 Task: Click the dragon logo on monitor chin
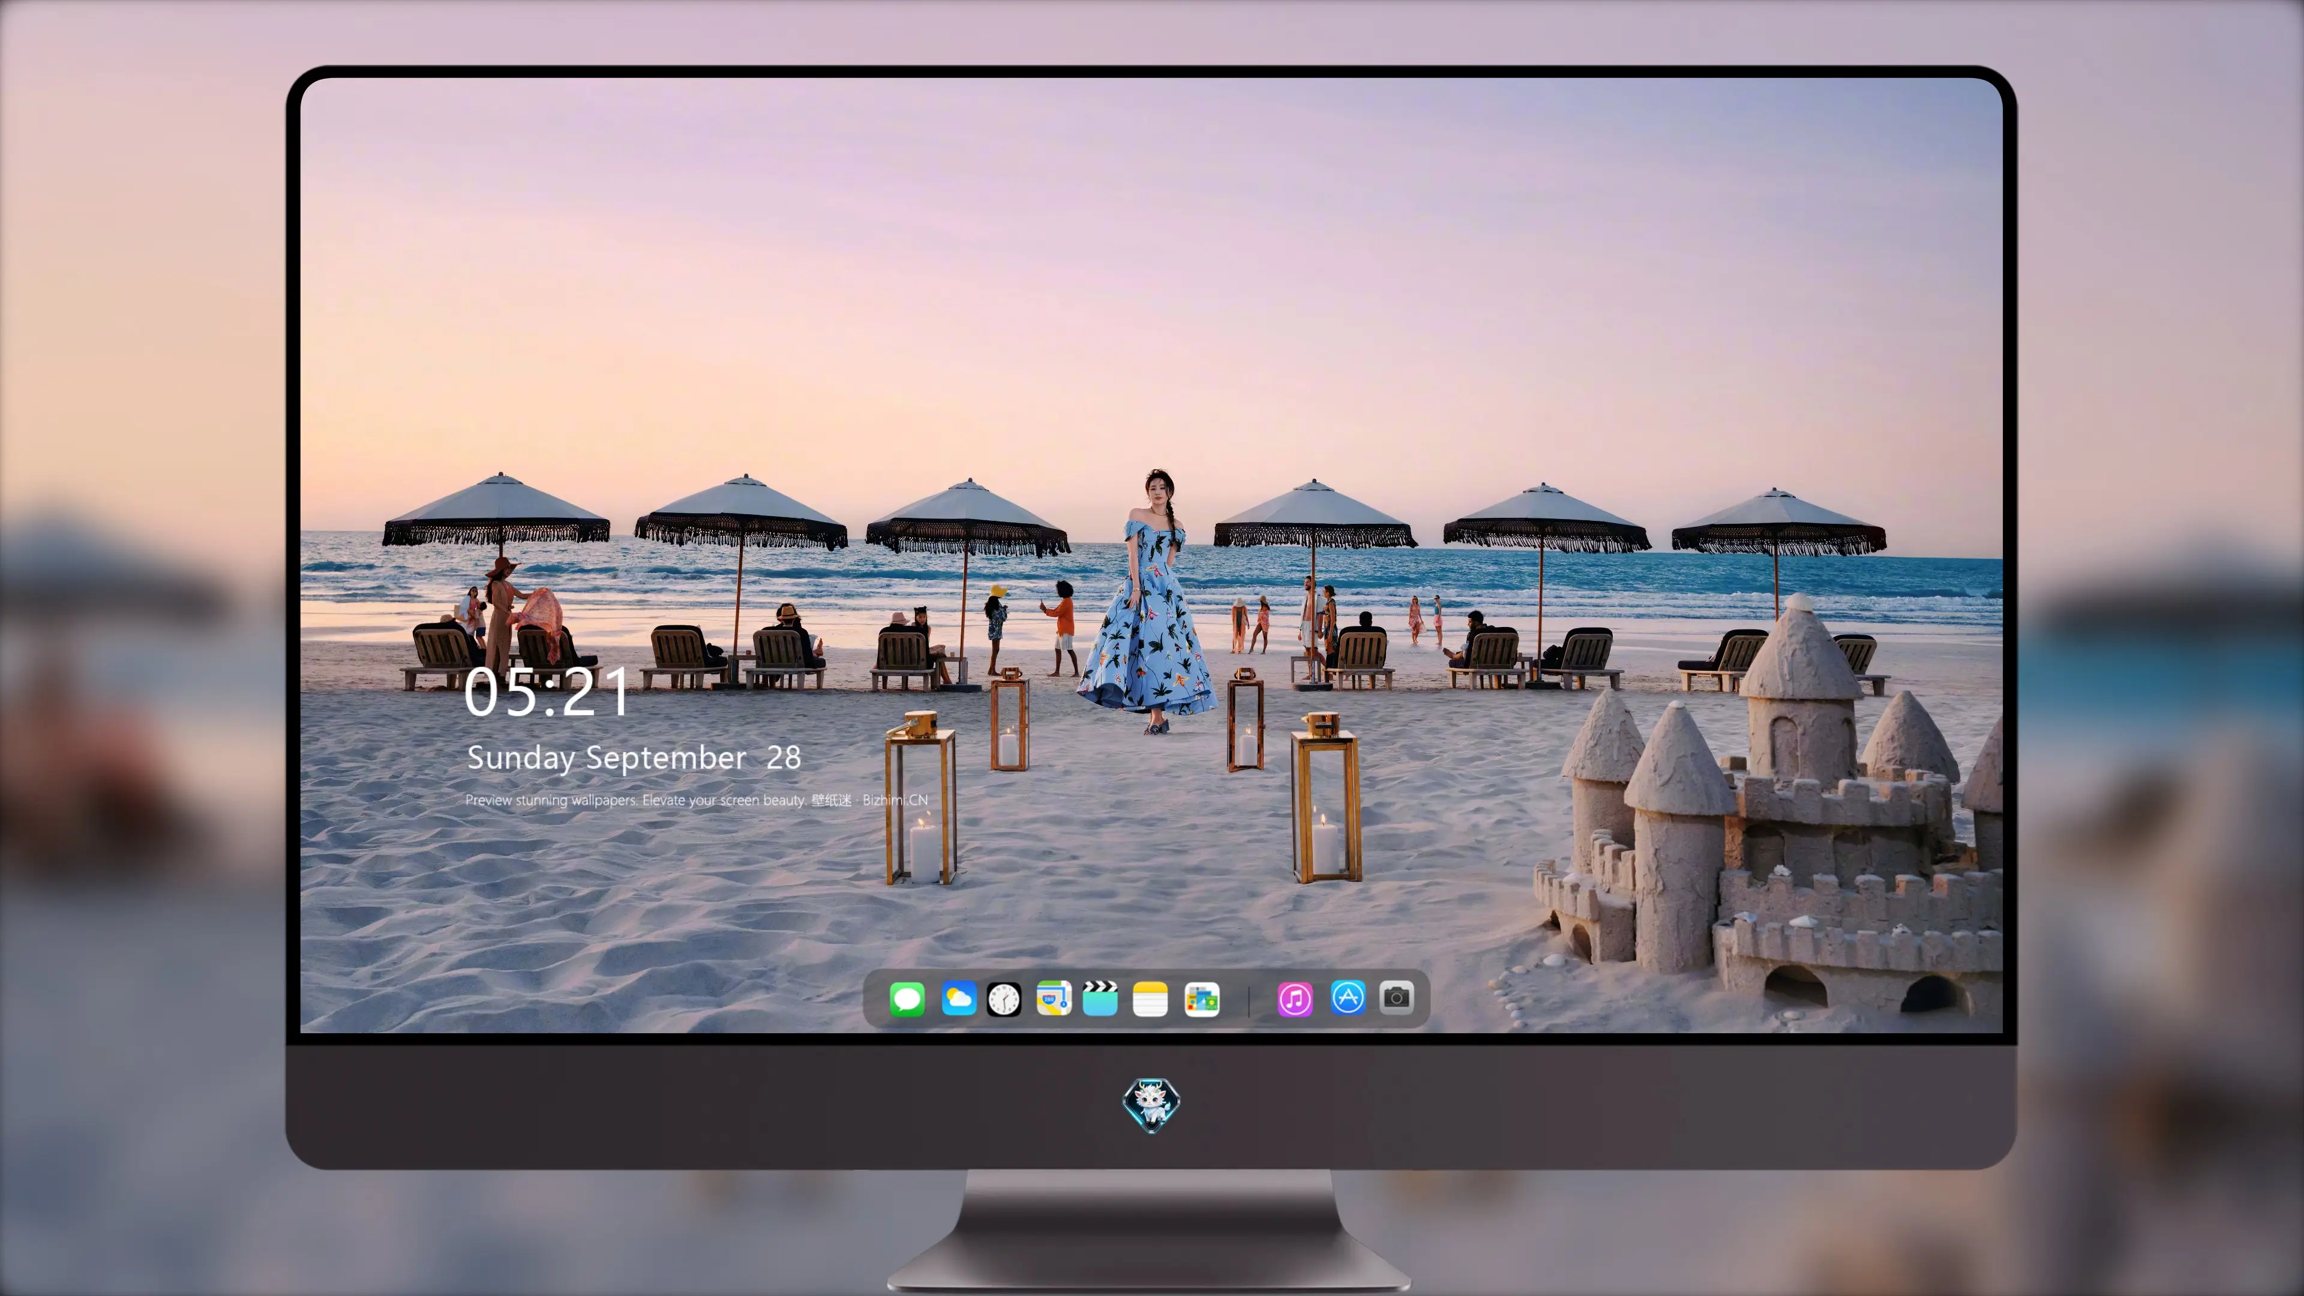1151,1105
